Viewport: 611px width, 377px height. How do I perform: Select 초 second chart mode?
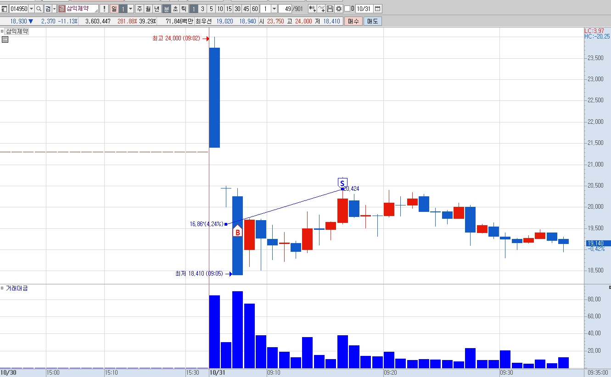click(x=175, y=9)
